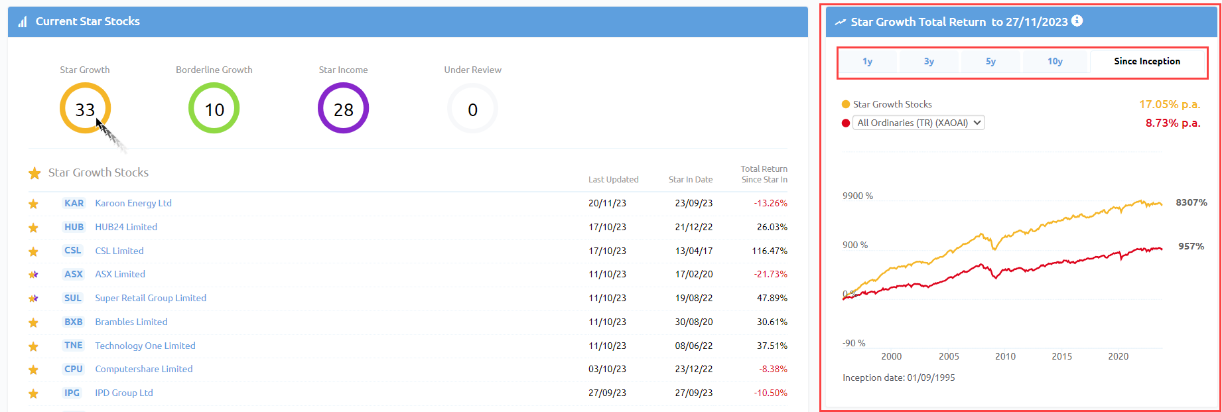Open the Technology One Limited link
1222x412 pixels.
pyautogui.click(x=145, y=346)
